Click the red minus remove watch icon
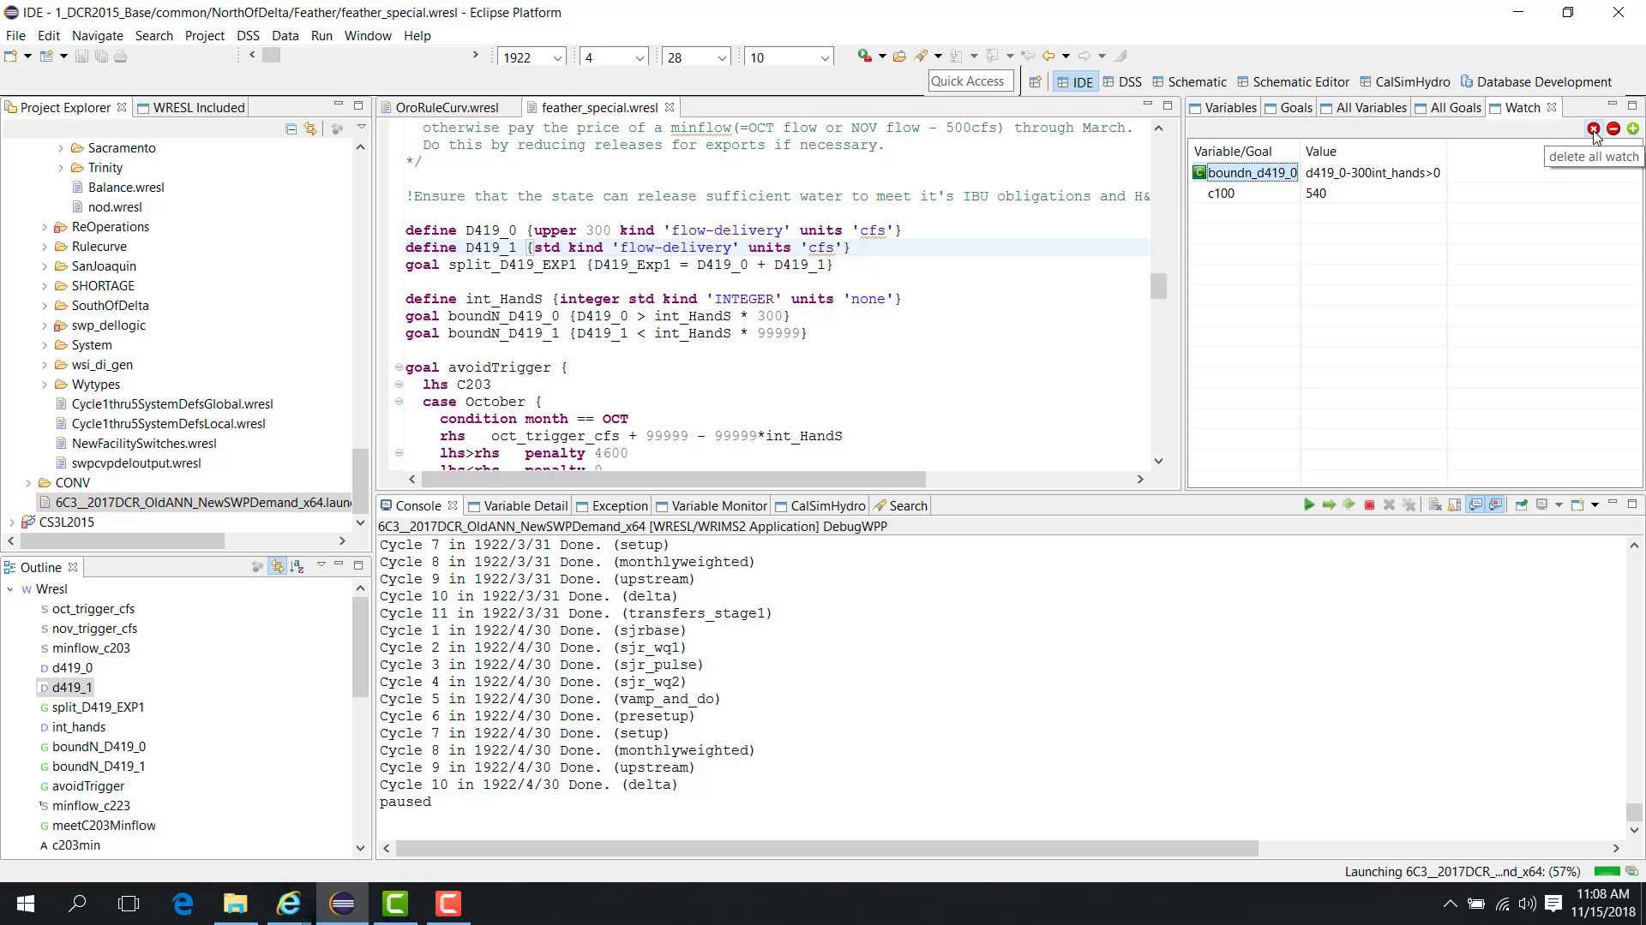The height and width of the screenshot is (925, 1646). 1613,128
